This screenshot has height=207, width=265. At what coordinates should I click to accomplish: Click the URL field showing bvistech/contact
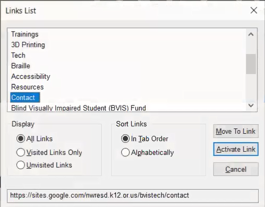(132, 196)
